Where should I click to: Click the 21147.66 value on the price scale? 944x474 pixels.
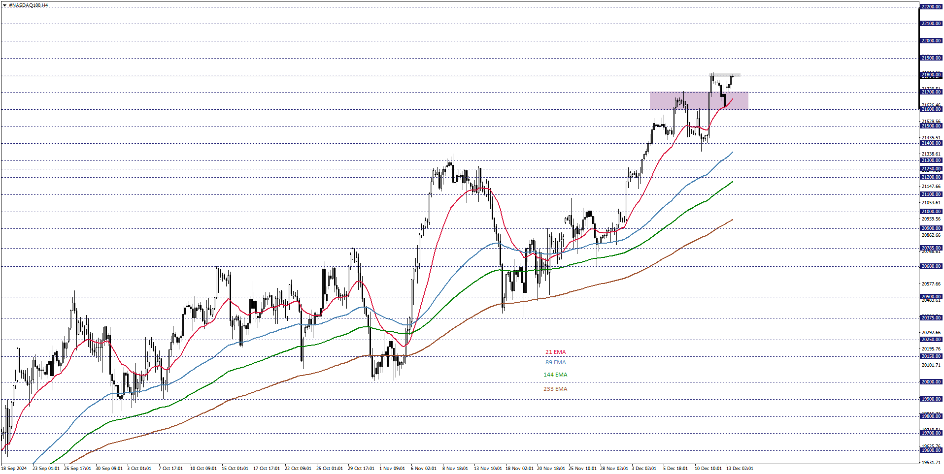[931, 187]
